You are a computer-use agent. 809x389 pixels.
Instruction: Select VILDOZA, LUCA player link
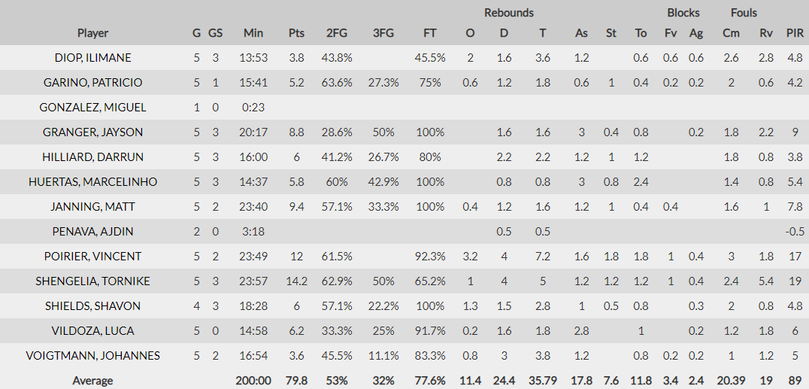click(92, 331)
